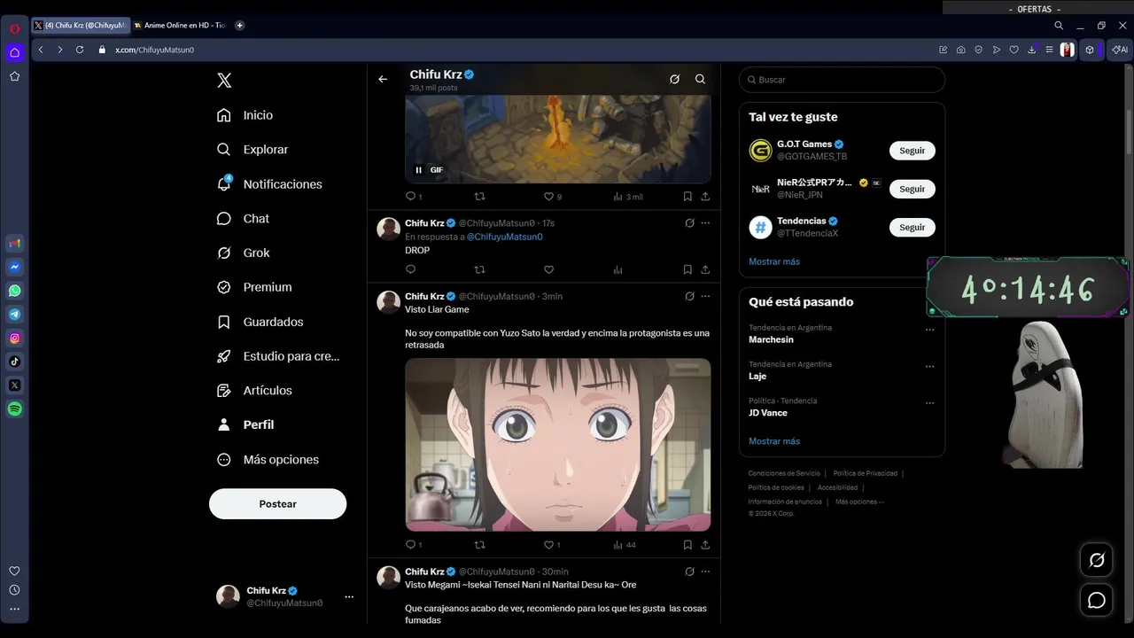Open more options on Megami post
This screenshot has height=638, width=1134.
[705, 572]
